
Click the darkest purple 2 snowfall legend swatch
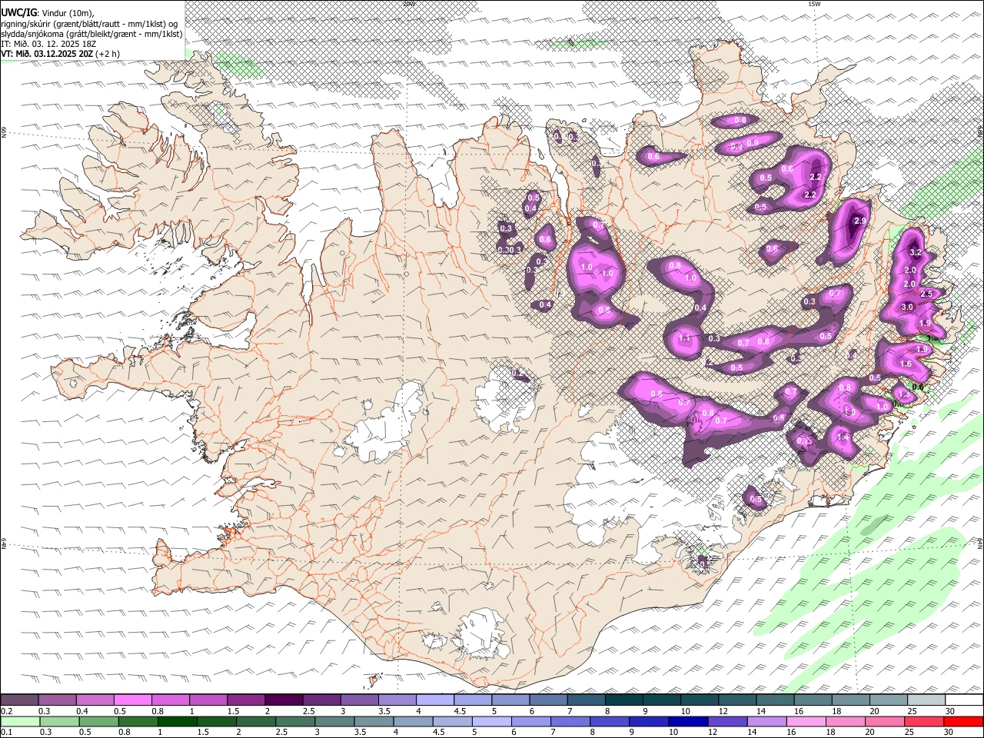284,700
